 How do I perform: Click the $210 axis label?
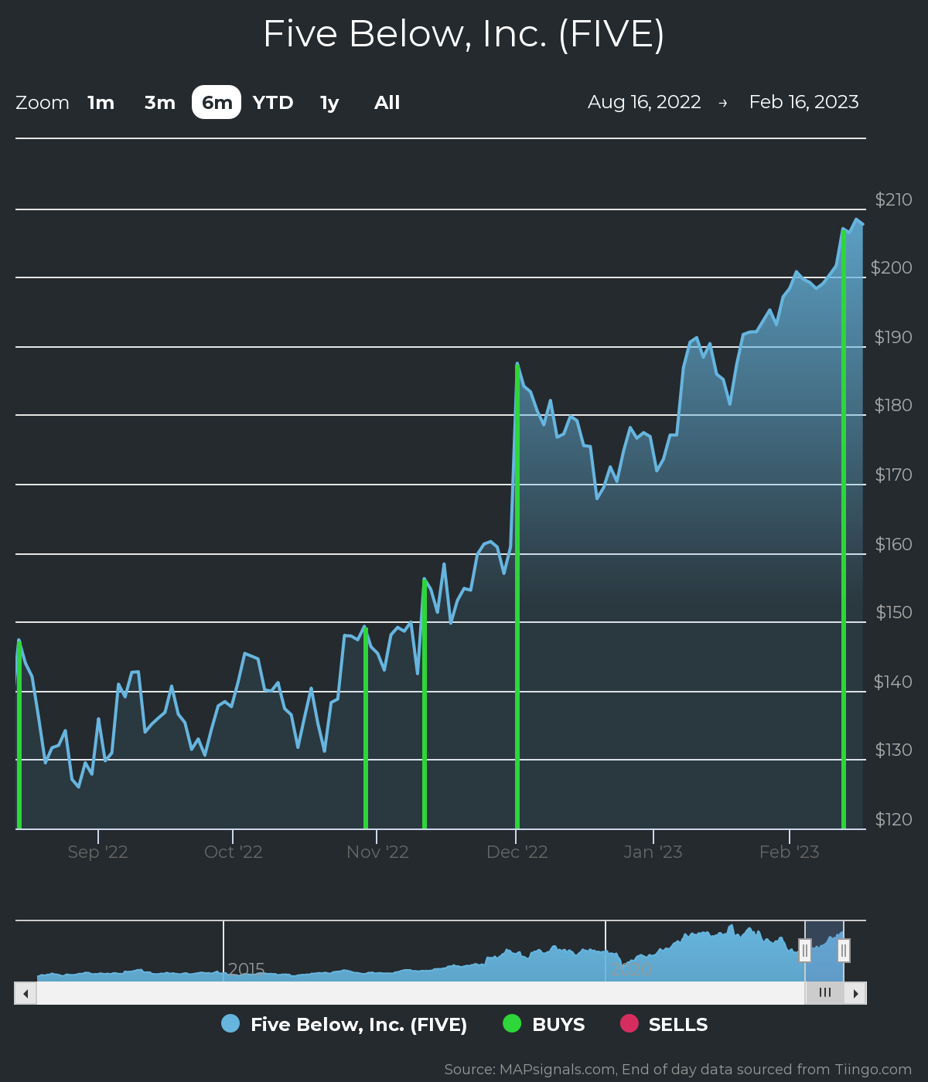(893, 199)
